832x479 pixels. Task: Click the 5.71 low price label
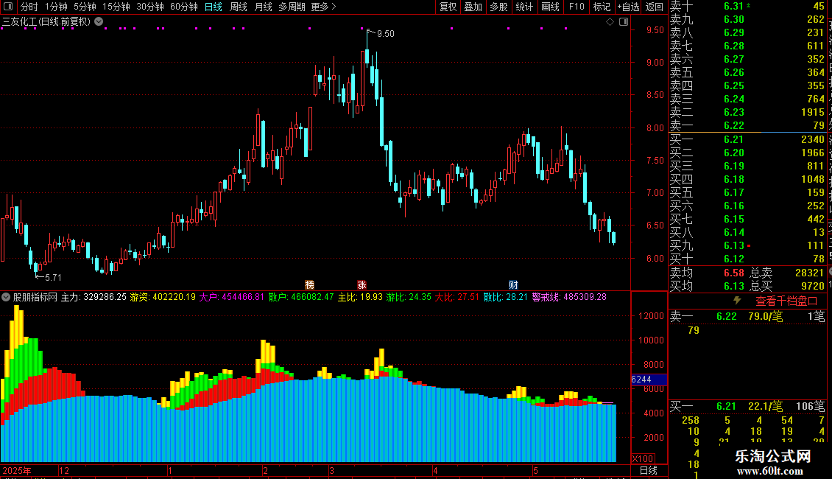53,277
